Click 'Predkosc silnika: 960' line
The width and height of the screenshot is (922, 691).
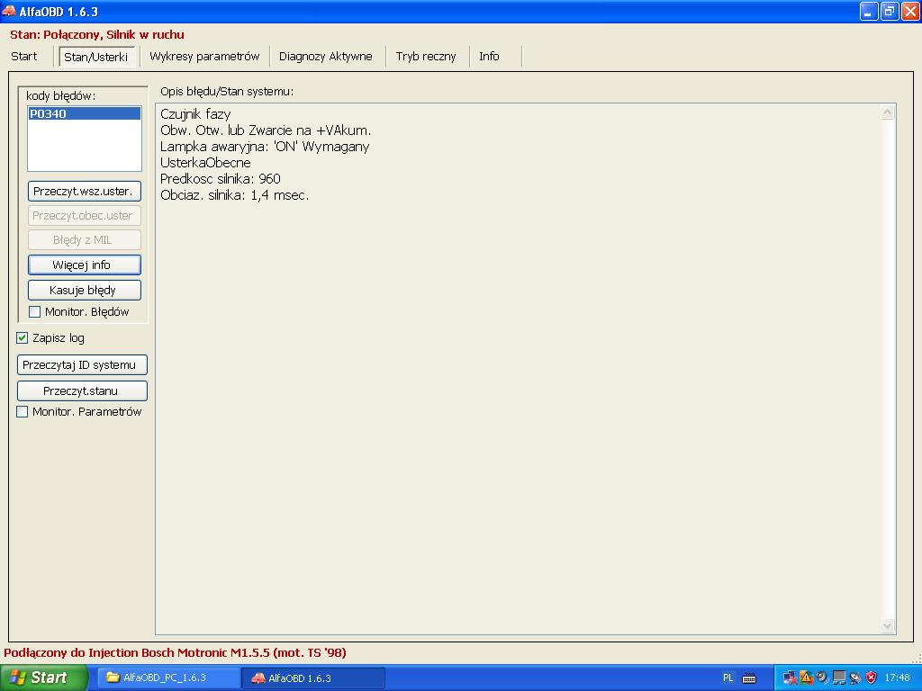(220, 179)
